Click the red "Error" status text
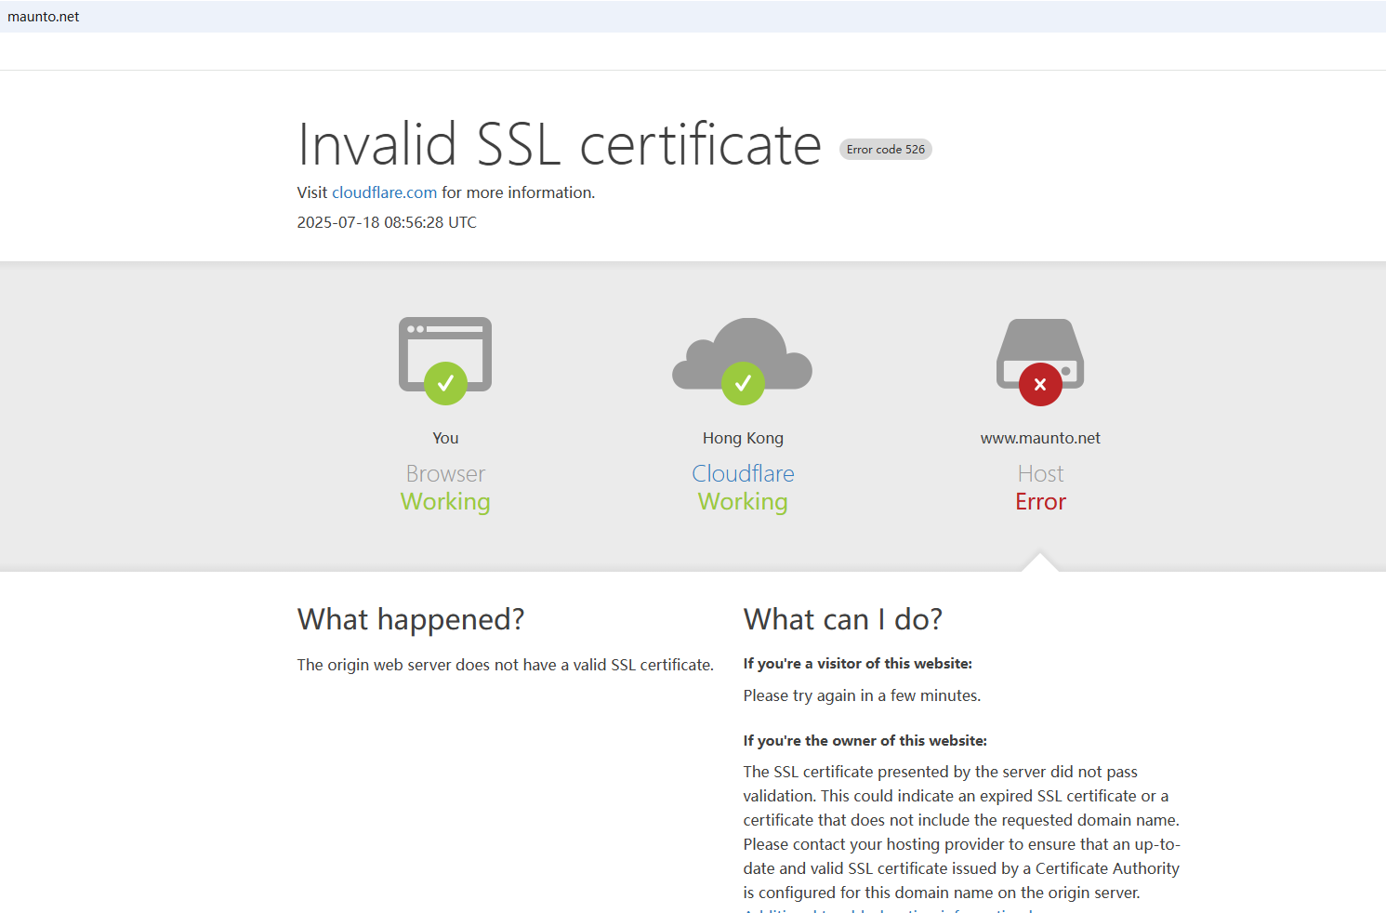Screen dimensions: 1386x913 click(x=1040, y=502)
